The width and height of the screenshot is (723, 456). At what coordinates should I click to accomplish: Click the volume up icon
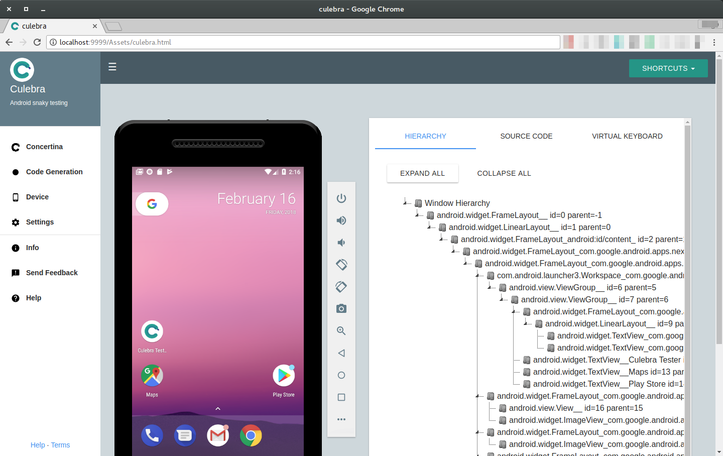tap(341, 220)
